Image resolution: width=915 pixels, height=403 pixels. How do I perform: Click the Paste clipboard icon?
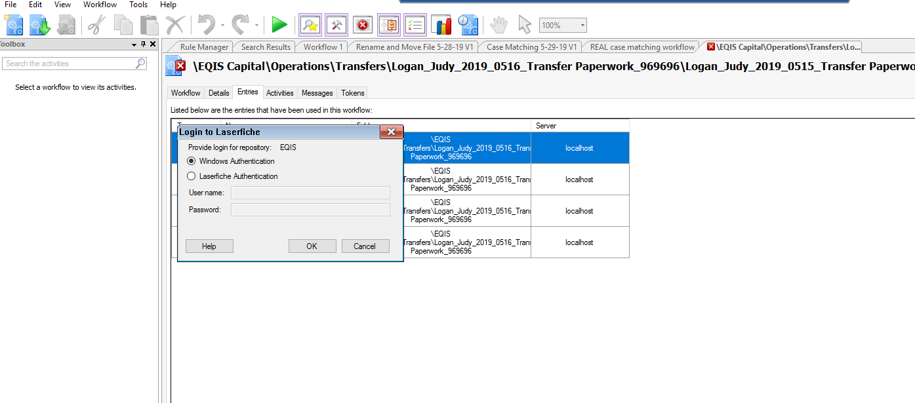coord(149,25)
